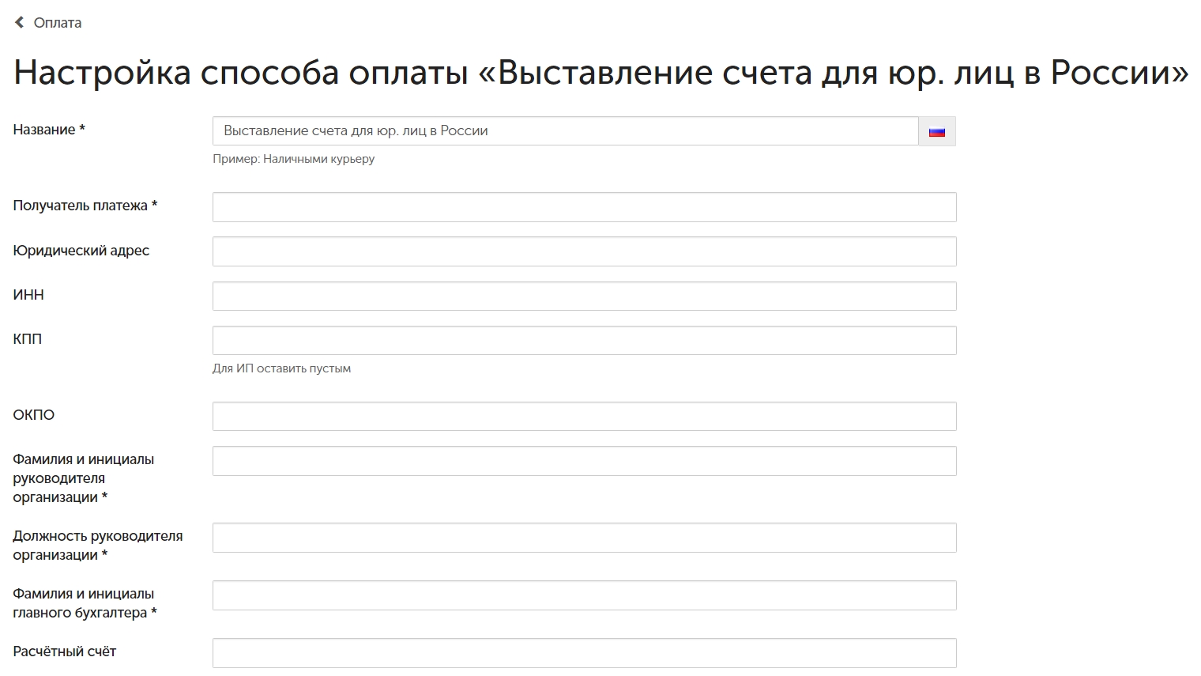Image resolution: width=1201 pixels, height=676 pixels.
Task: Click the Russian flag language icon
Action: [x=937, y=131]
